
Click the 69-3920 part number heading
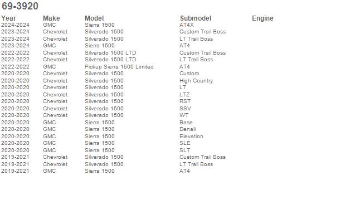pyautogui.click(x=20, y=6)
